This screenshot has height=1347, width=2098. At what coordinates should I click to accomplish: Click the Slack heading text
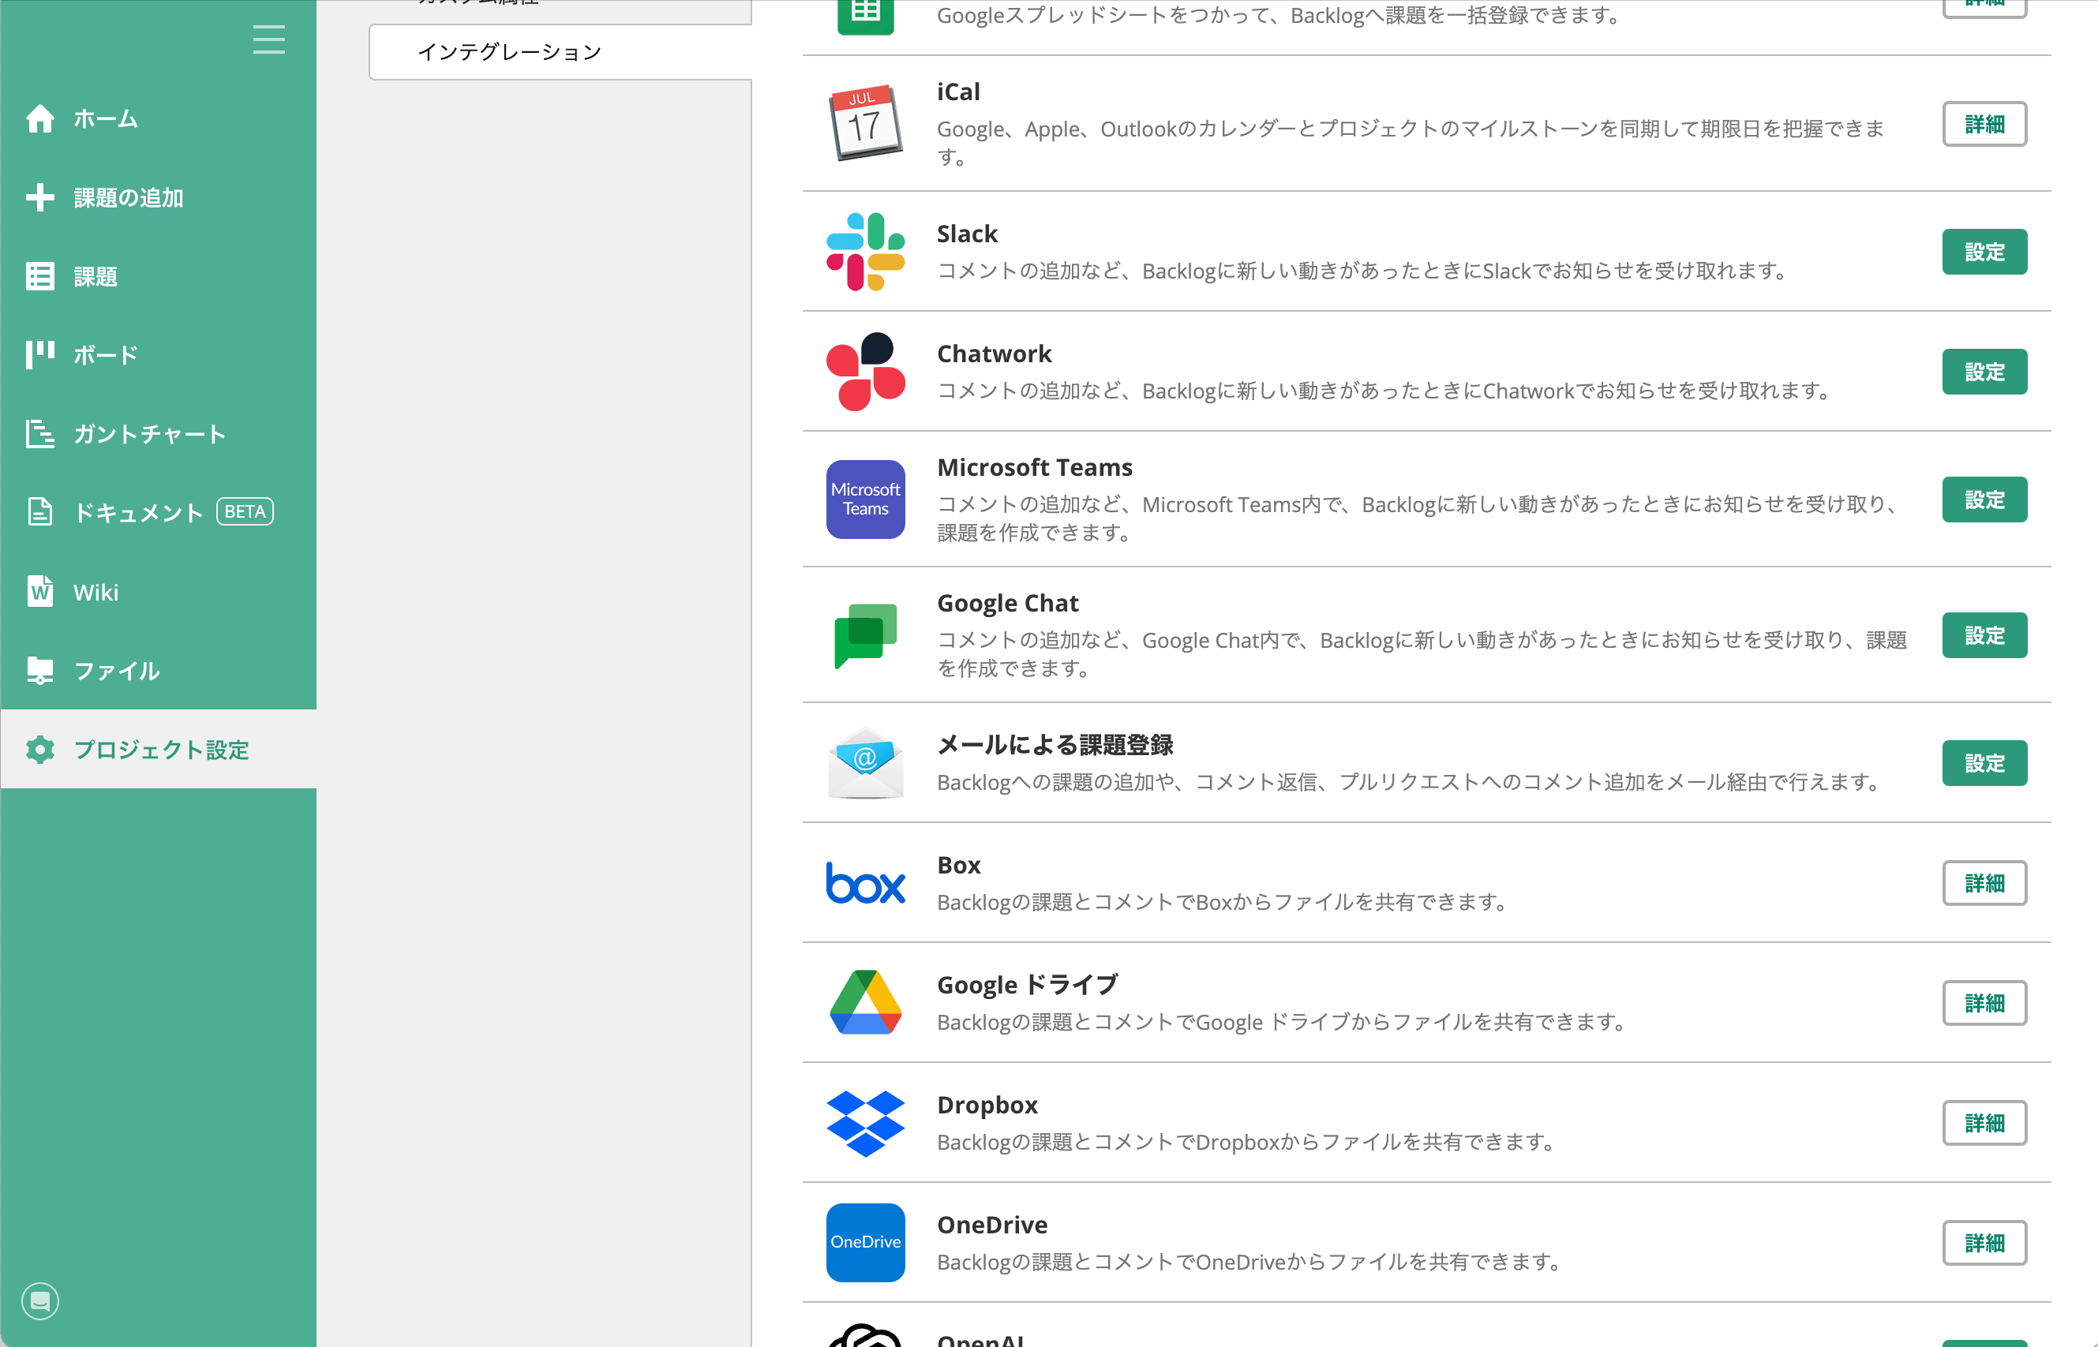(968, 234)
